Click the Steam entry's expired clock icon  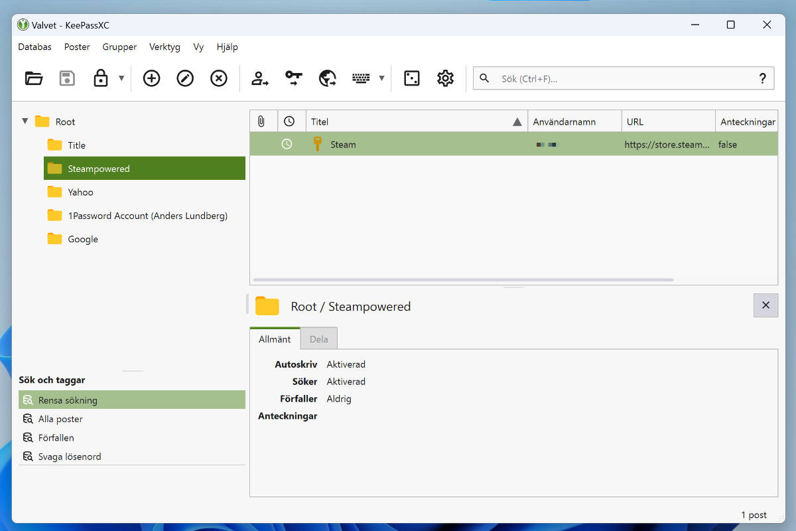(287, 144)
